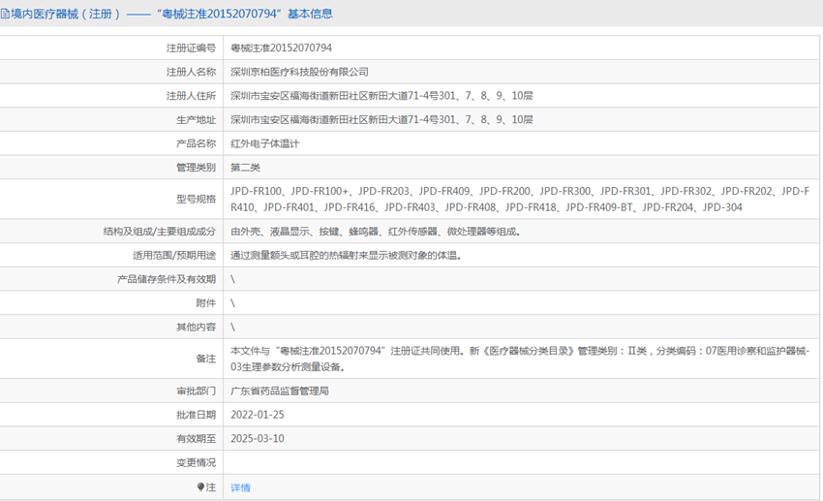
Task: Open the 详情 link
Action: click(240, 487)
